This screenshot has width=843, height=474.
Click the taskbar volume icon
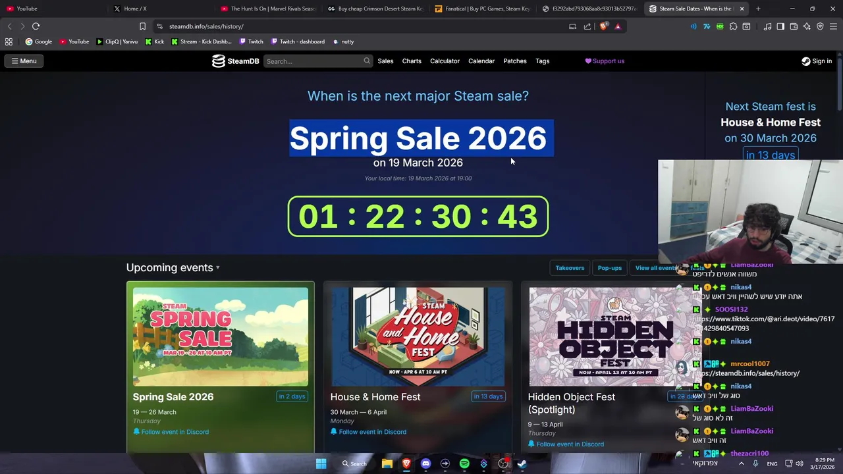(800, 463)
